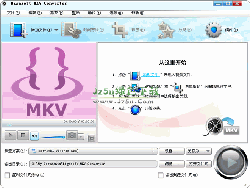Image resolution: width=250 pixels, height=188 pixels.
Task: Mute audio with the speaker icon
Action: (34, 136)
